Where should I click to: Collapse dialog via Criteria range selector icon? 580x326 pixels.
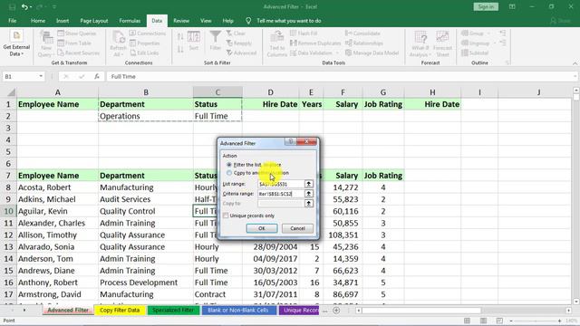coord(308,194)
